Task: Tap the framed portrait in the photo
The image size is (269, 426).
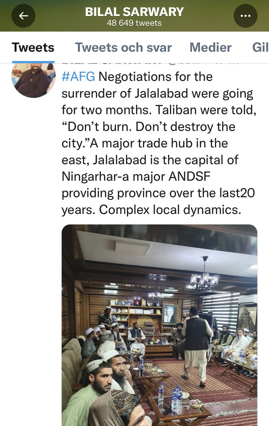Action: 170,314
